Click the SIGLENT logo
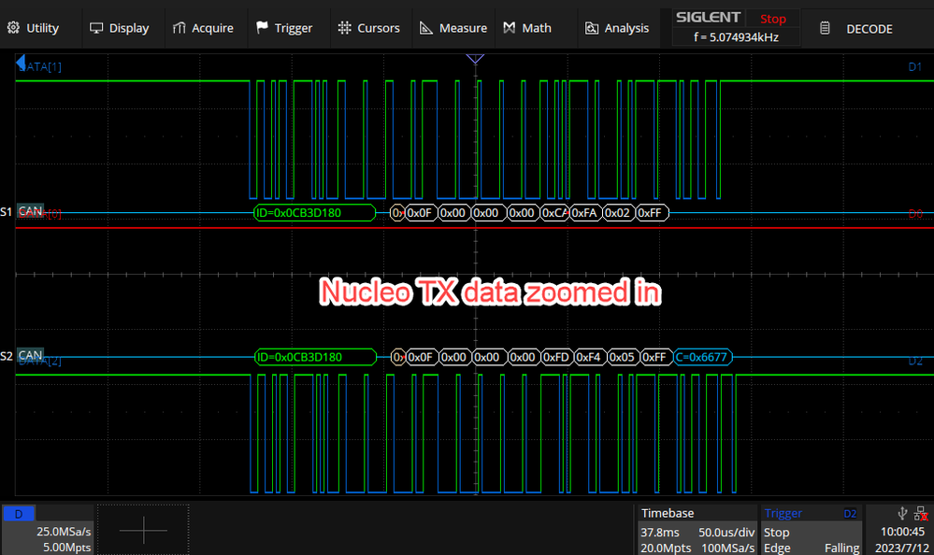 (709, 18)
